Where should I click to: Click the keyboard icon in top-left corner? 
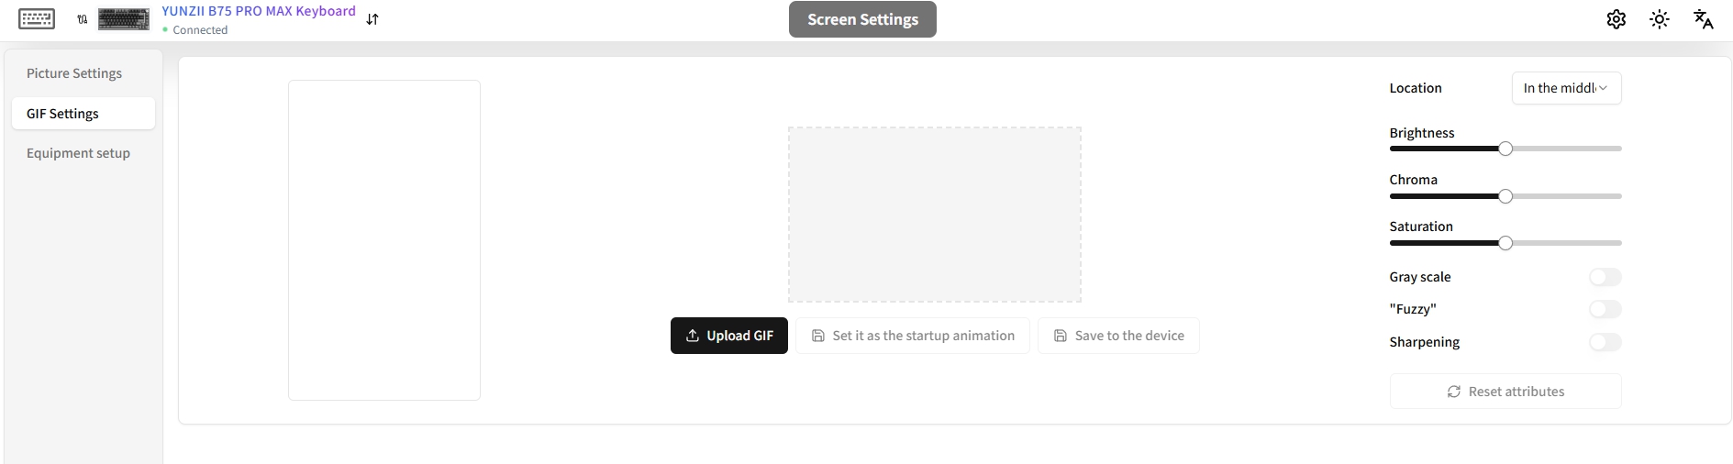(37, 18)
